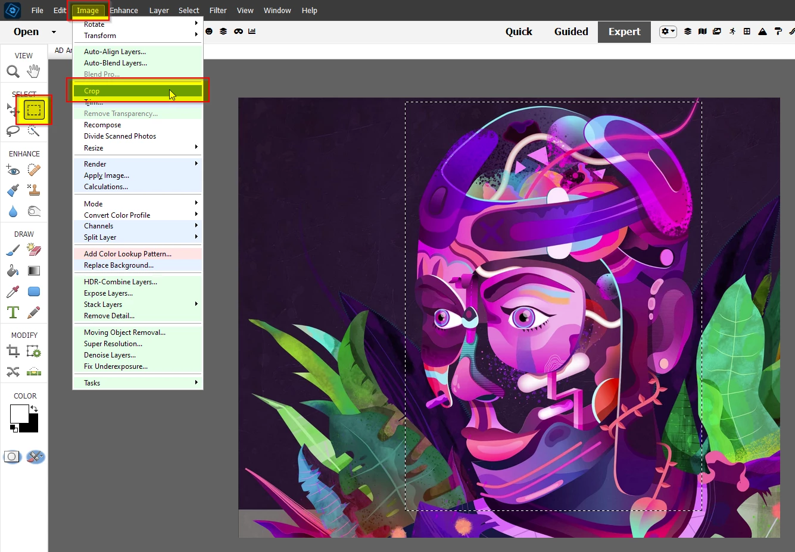Select the Recompose tool with gear
Image resolution: width=795 pixels, height=552 pixels.
pos(34,352)
